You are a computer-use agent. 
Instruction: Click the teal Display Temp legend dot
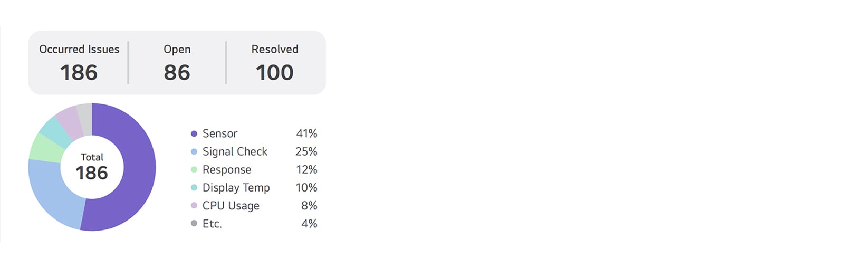pos(194,188)
